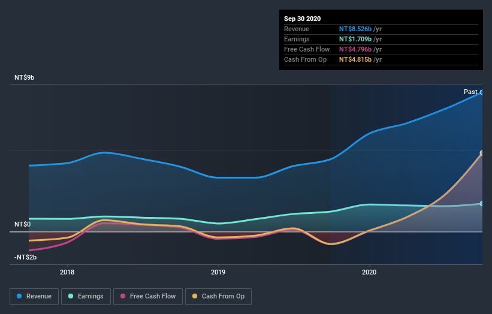Image resolution: width=492 pixels, height=314 pixels.
Task: Click the NT$1.709b earnings value
Action: (x=355, y=39)
